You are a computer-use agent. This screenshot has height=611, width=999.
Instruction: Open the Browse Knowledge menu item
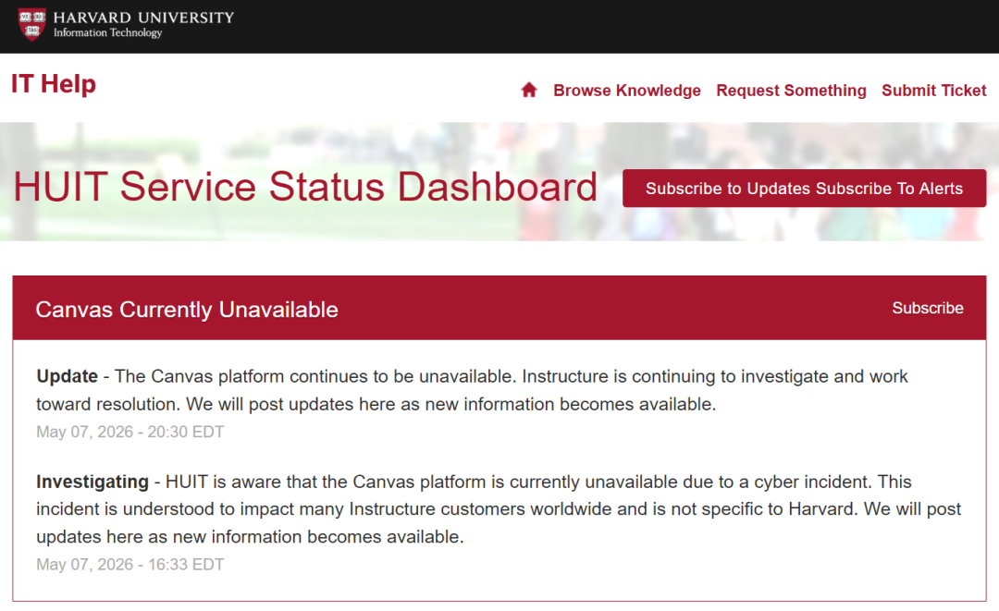pyautogui.click(x=627, y=91)
